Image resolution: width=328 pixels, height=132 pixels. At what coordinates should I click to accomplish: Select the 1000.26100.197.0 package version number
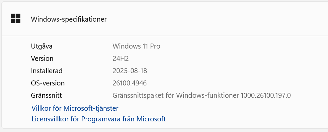pyautogui.click(x=266, y=95)
